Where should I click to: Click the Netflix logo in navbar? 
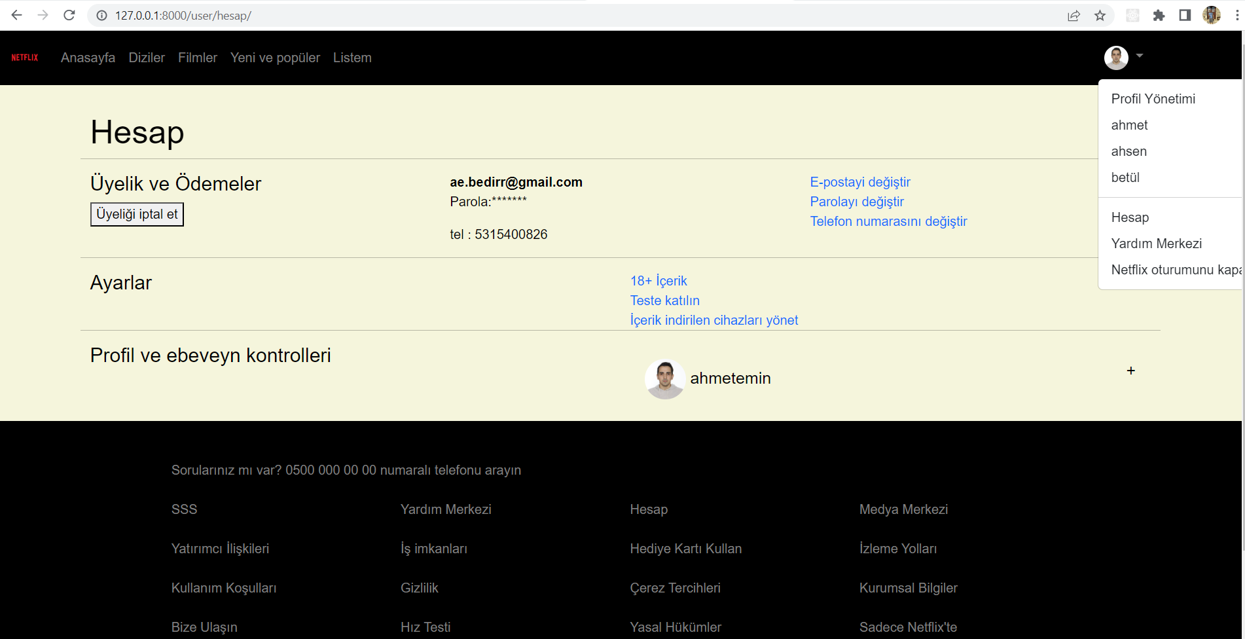point(25,58)
